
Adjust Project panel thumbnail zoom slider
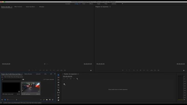(x=11, y=100)
